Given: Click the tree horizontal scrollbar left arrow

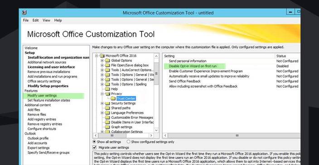Looking at the screenshot, I should pyautogui.click(x=96, y=135).
